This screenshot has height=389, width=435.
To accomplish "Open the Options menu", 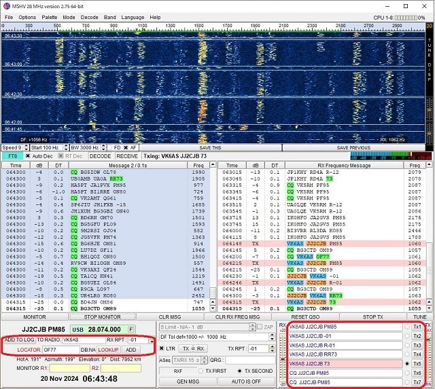I will 27,17.
